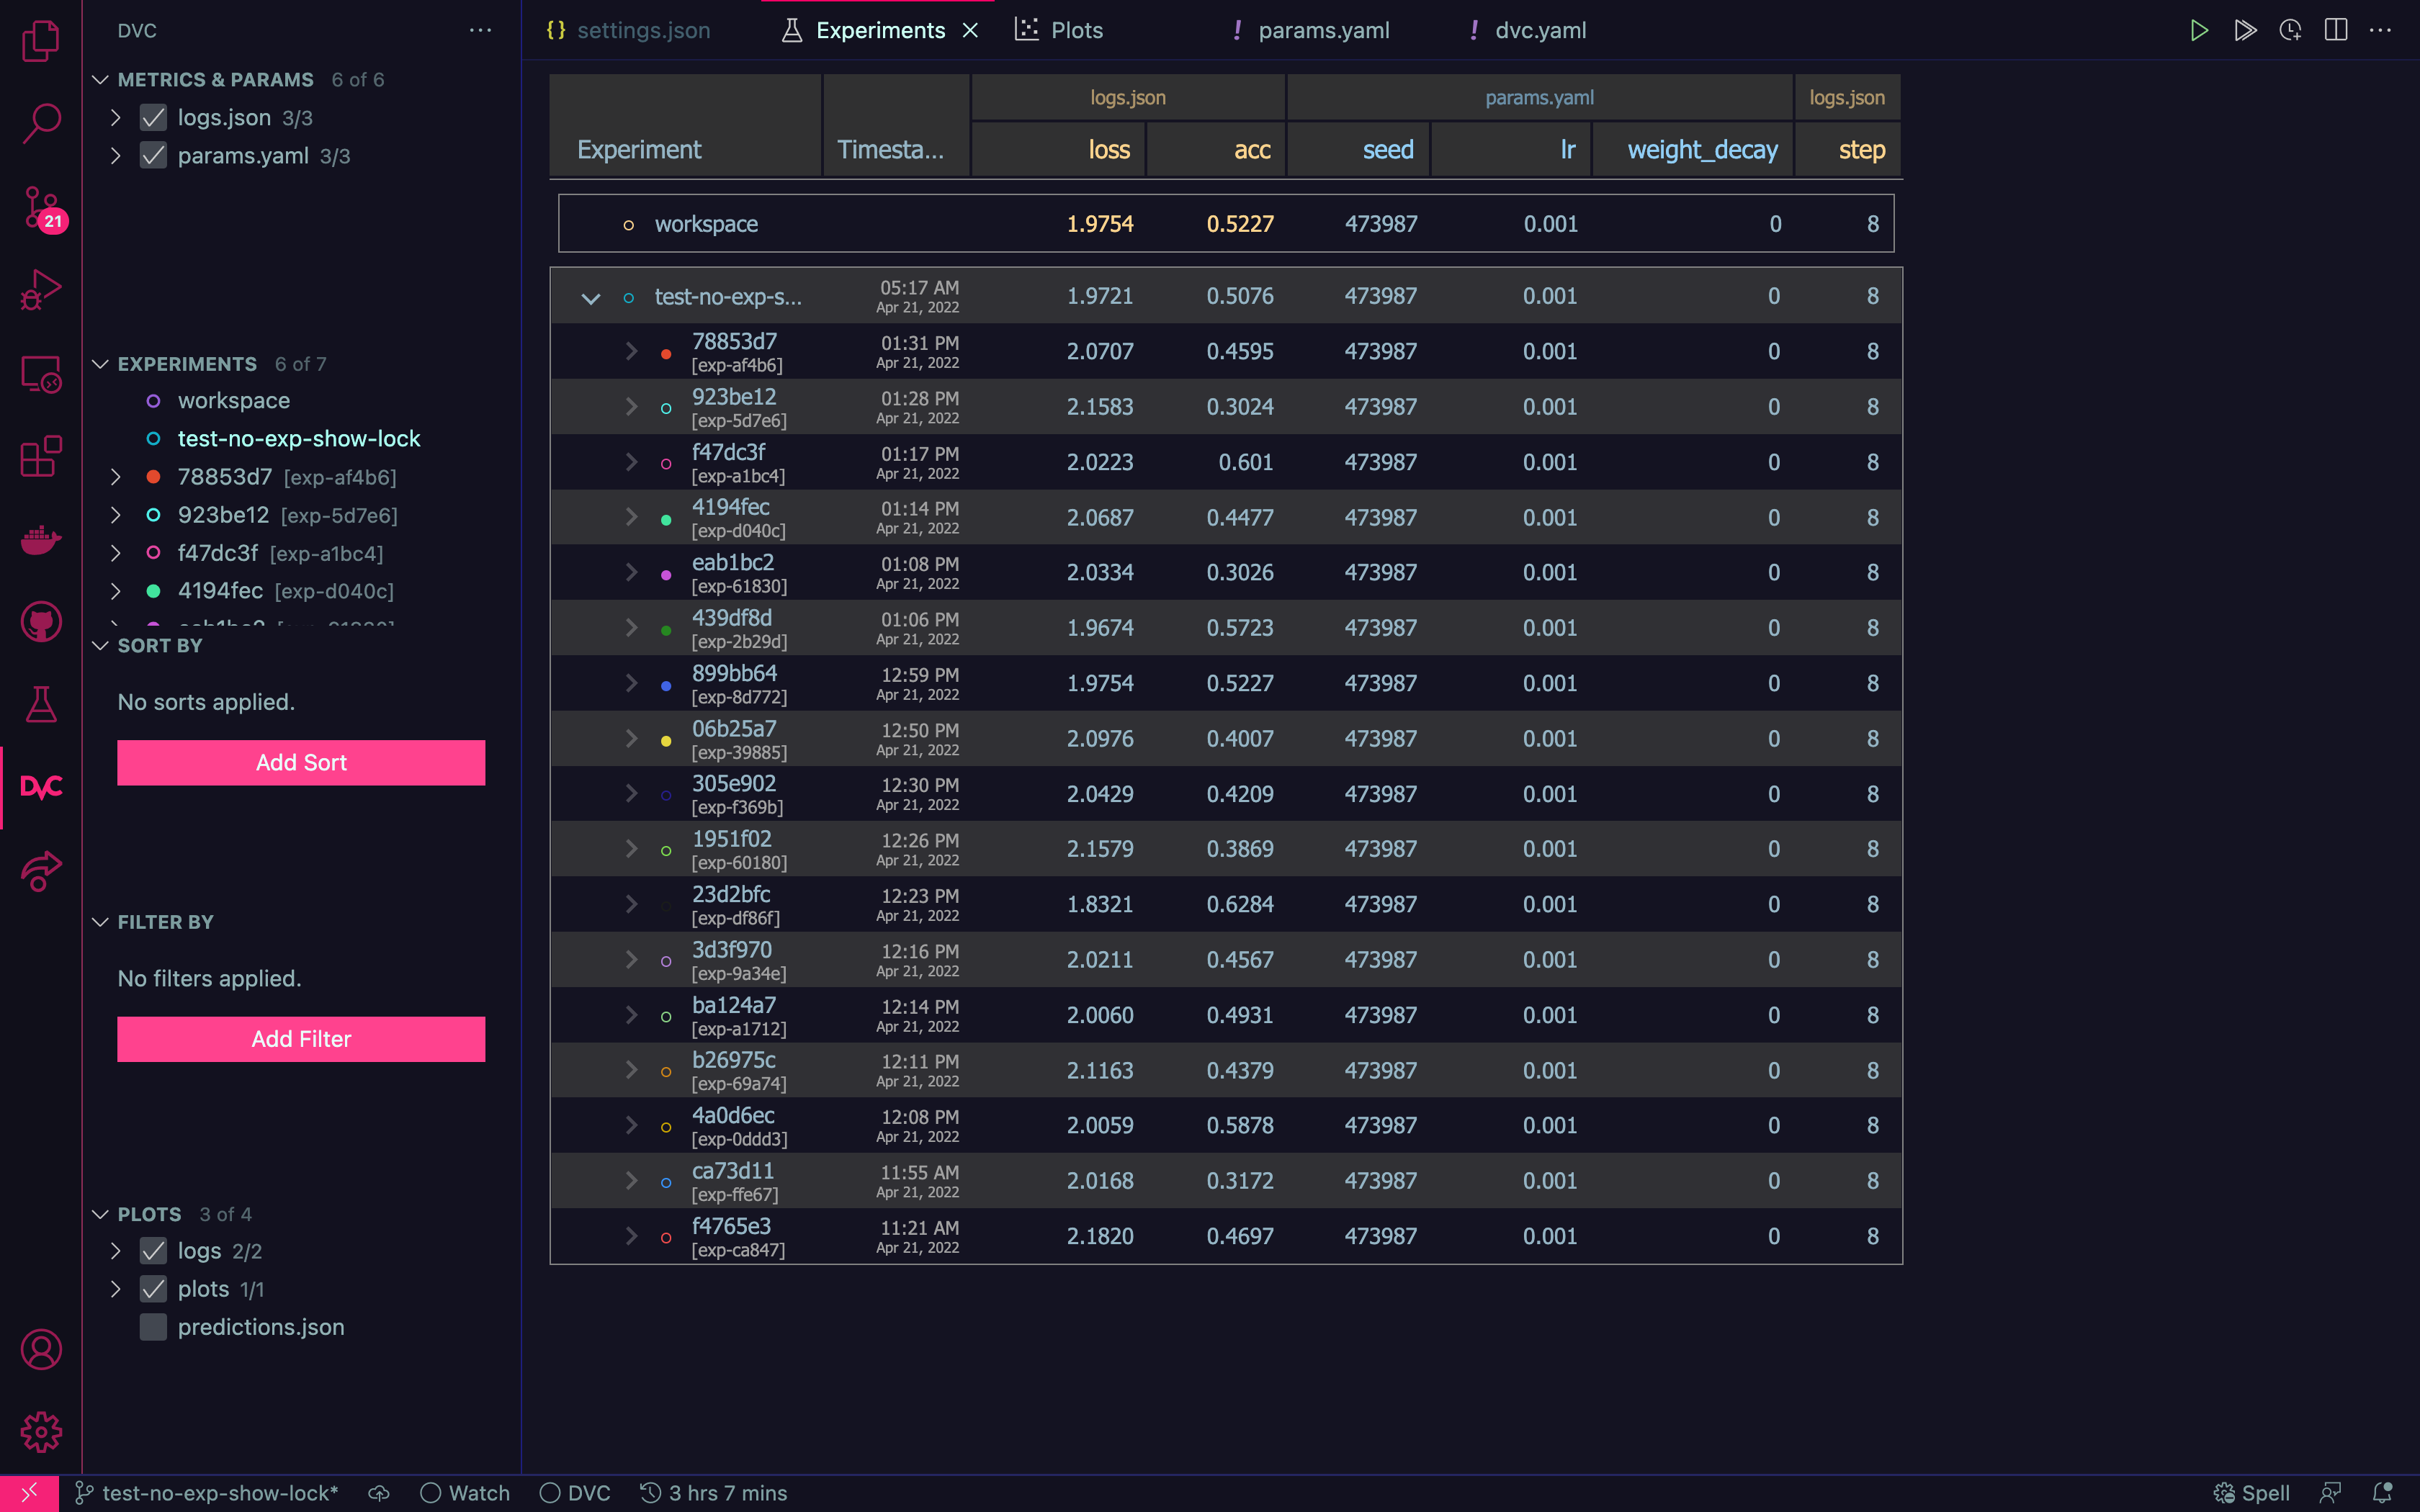Open the Testing beaker sidebar icon
The width and height of the screenshot is (2420, 1512).
(x=41, y=704)
